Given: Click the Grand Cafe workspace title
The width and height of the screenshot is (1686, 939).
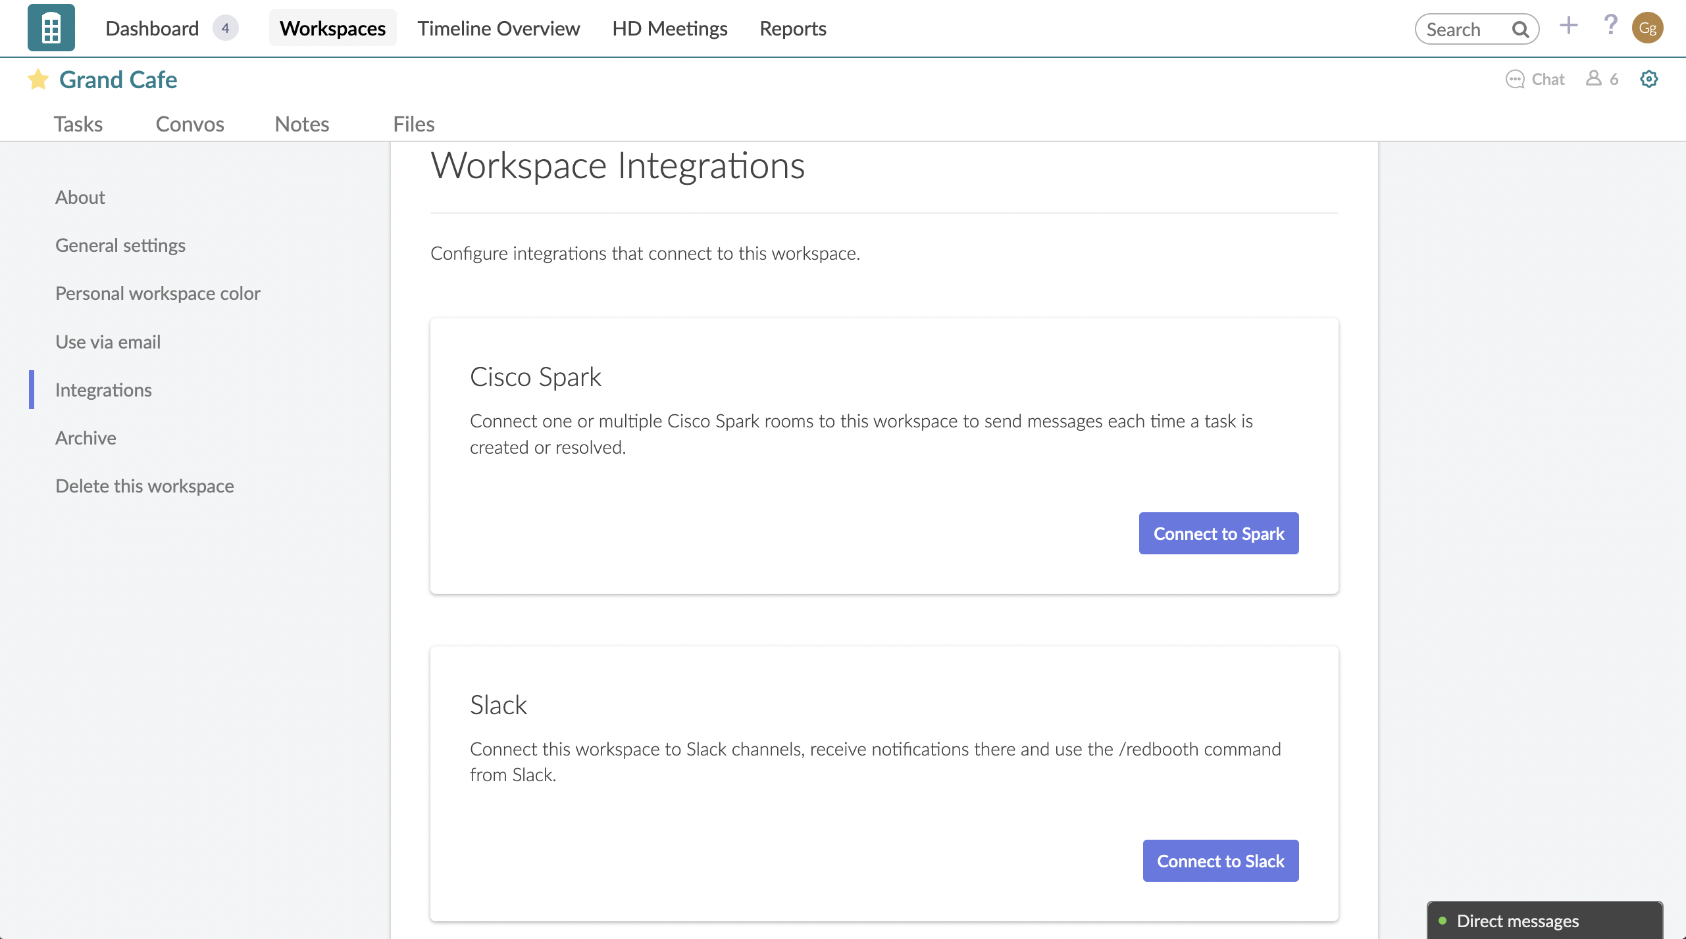Looking at the screenshot, I should [x=118, y=80].
